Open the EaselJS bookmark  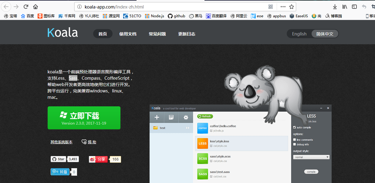pyautogui.click(x=299, y=16)
